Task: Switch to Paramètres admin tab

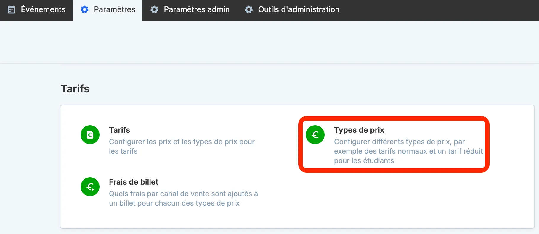Action: [190, 10]
